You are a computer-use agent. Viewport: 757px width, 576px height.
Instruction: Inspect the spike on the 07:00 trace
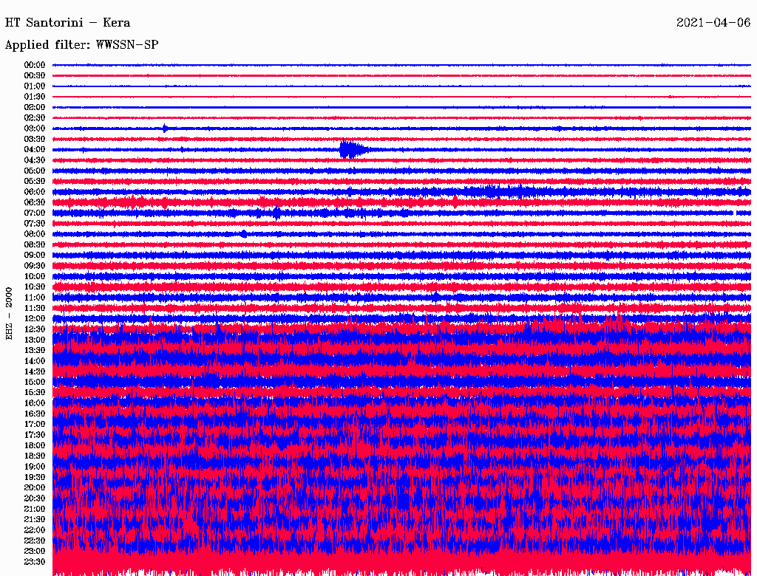276,213
